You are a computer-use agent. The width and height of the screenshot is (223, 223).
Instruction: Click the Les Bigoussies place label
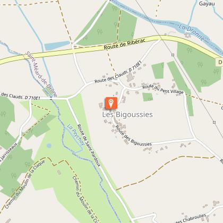click(x=127, y=115)
